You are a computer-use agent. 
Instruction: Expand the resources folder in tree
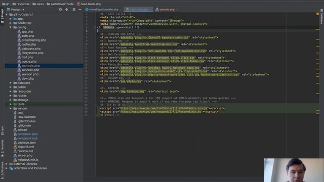(10, 92)
